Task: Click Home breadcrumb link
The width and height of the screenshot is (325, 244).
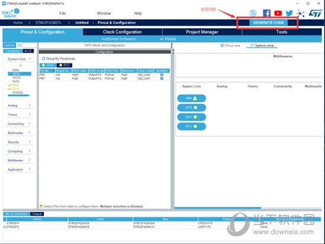Action: 18,23
